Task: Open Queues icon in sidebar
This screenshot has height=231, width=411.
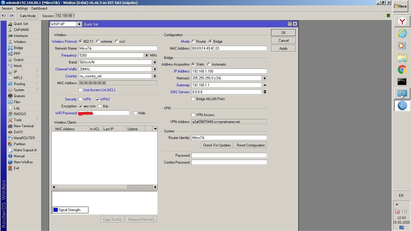Action: [10, 96]
